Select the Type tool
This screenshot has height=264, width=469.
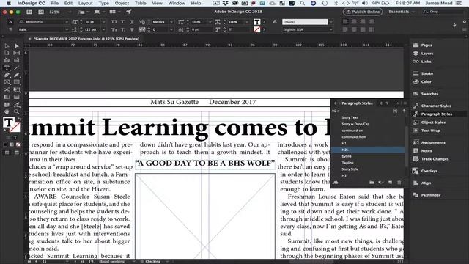click(x=7, y=67)
